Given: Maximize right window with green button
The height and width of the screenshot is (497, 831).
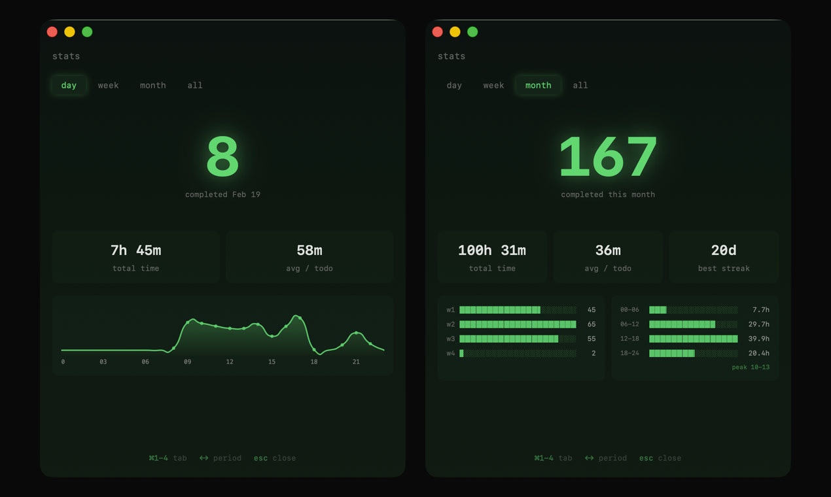Looking at the screenshot, I should pos(472,31).
